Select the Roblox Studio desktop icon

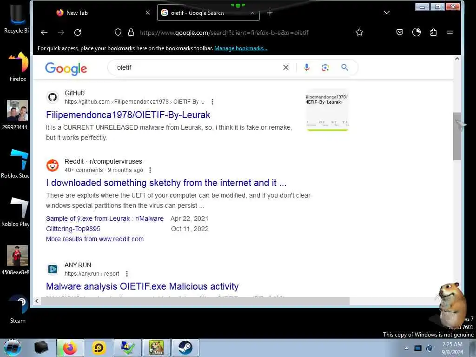tap(15, 163)
